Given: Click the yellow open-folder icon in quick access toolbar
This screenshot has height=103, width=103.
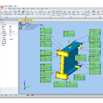Looking at the screenshot, I should [x=6, y=6].
